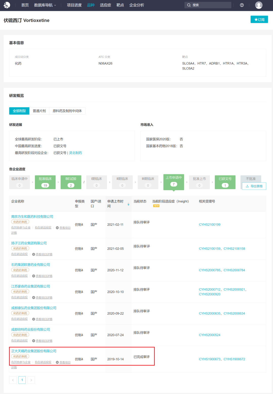
Task: Open 适应症 in top navigation
Action: pyautogui.click(x=105, y=5)
